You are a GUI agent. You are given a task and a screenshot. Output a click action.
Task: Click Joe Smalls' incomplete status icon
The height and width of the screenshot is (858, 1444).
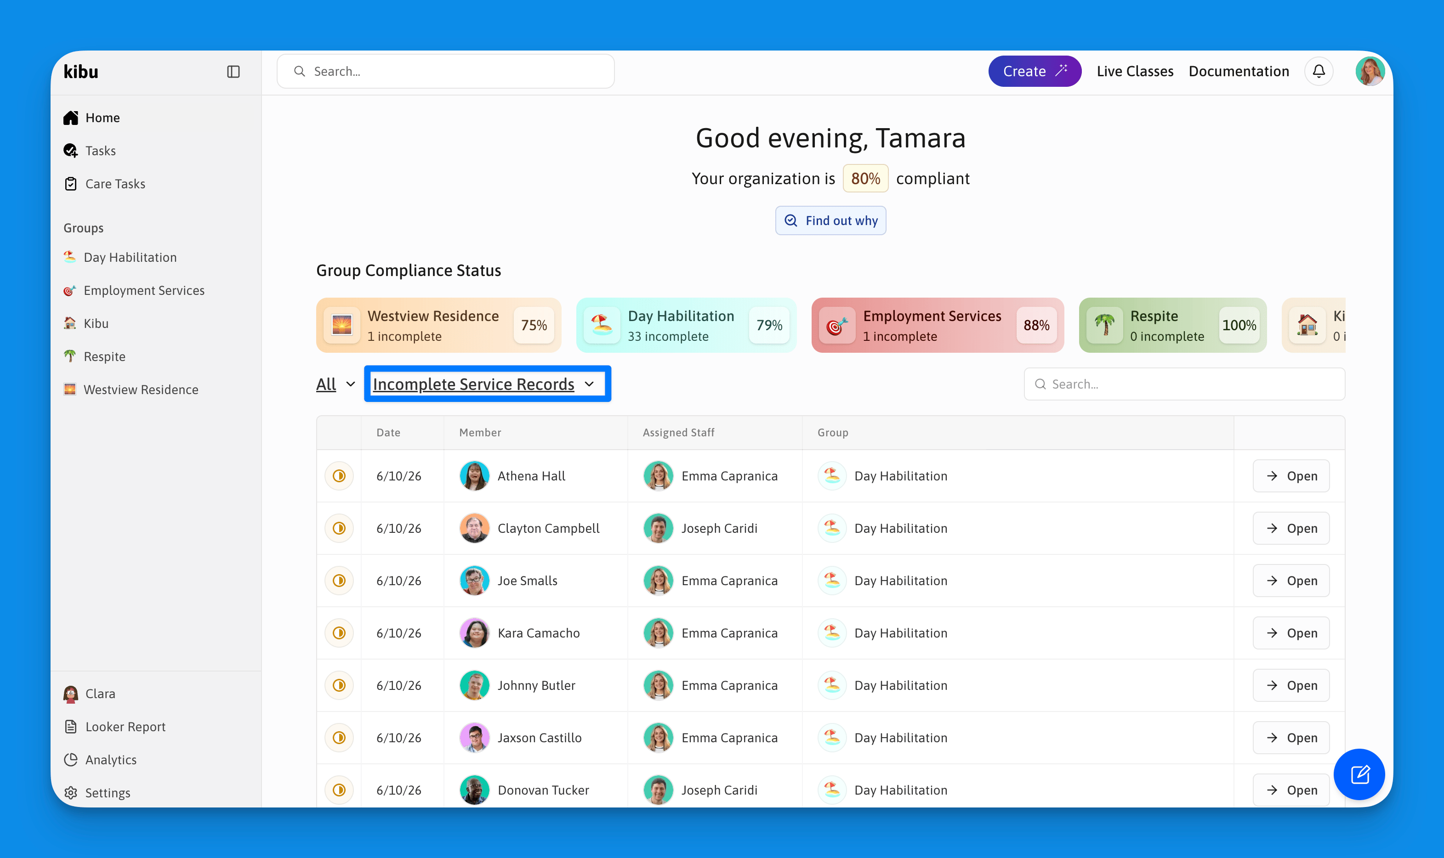(339, 580)
